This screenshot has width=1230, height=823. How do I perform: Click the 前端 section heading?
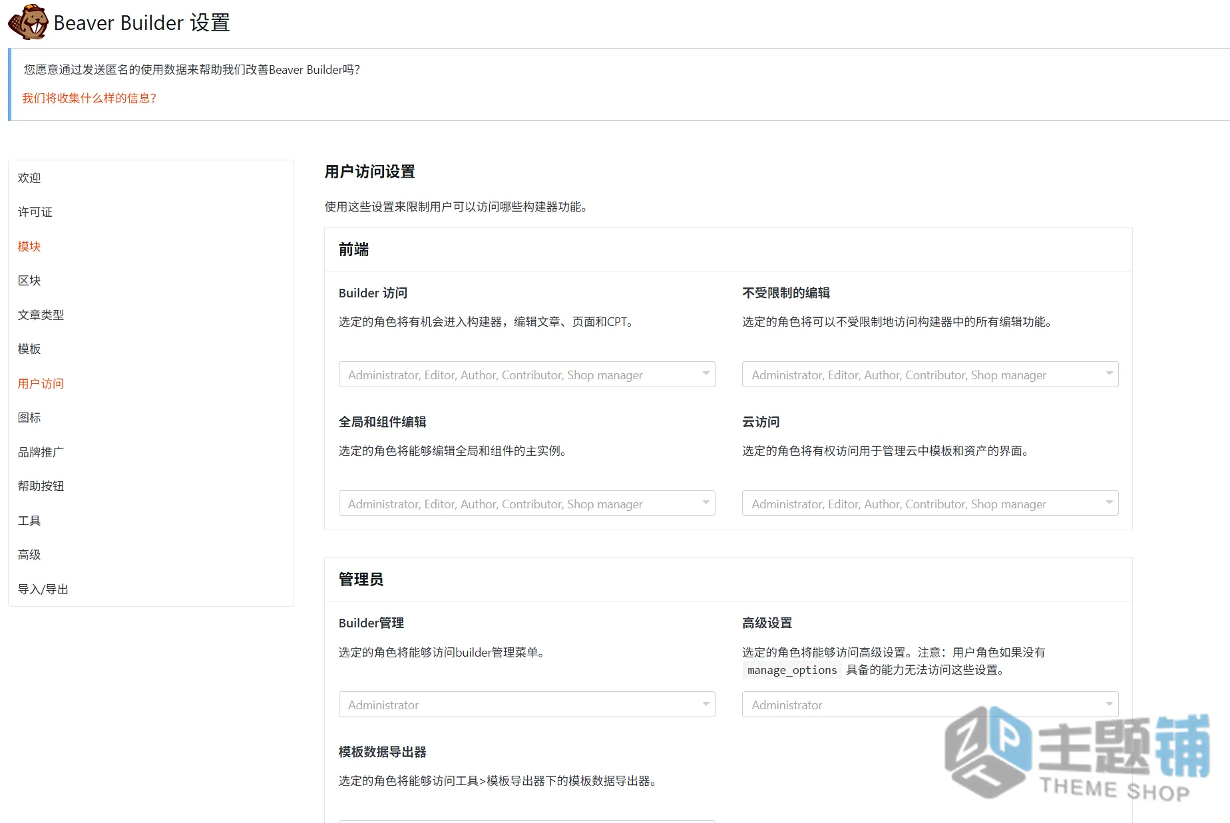coord(353,249)
